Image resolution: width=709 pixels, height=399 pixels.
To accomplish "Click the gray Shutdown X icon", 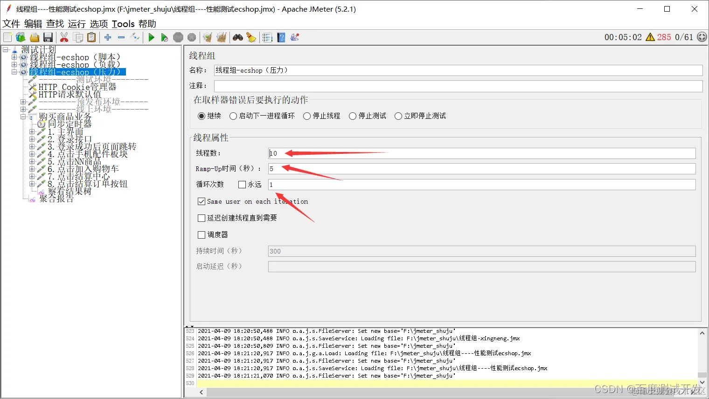I will 192,37.
